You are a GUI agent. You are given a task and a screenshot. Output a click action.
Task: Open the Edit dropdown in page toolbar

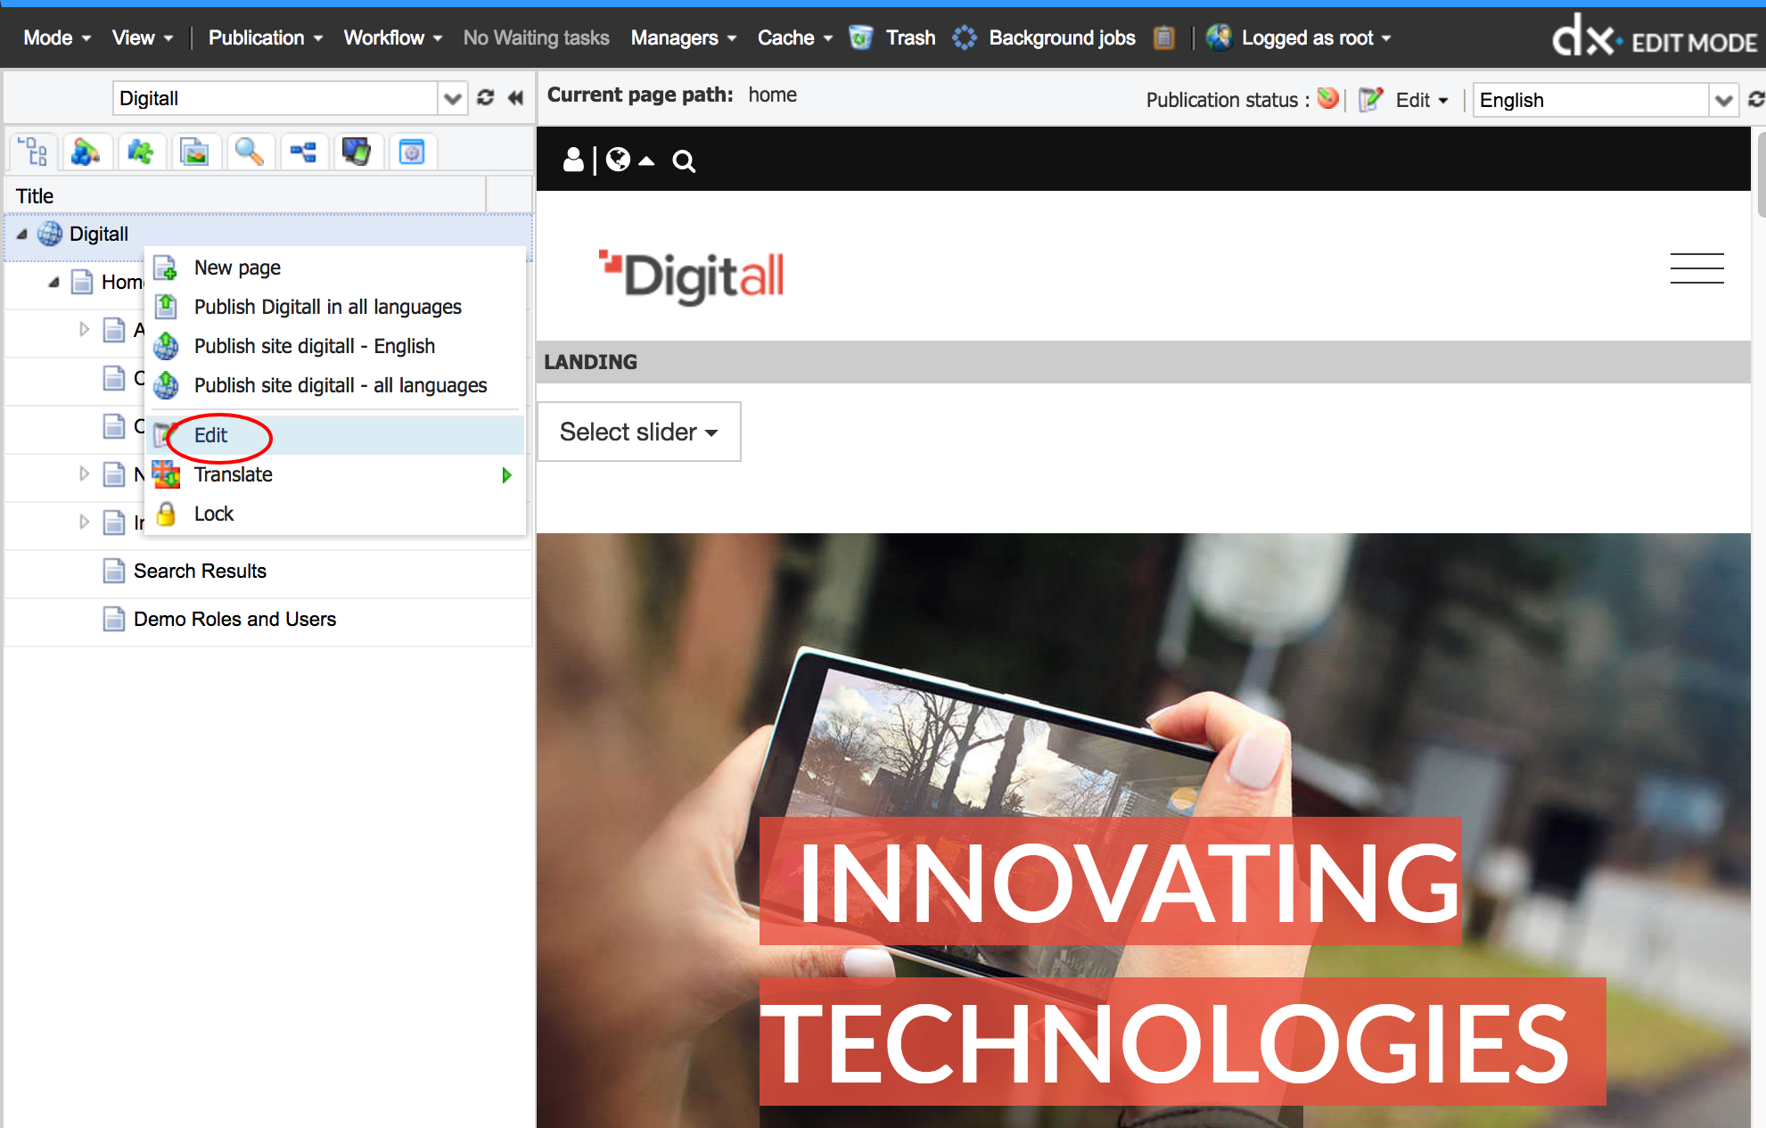(1422, 100)
